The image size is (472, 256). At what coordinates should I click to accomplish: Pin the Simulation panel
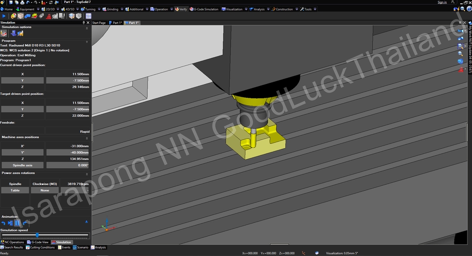click(x=84, y=23)
